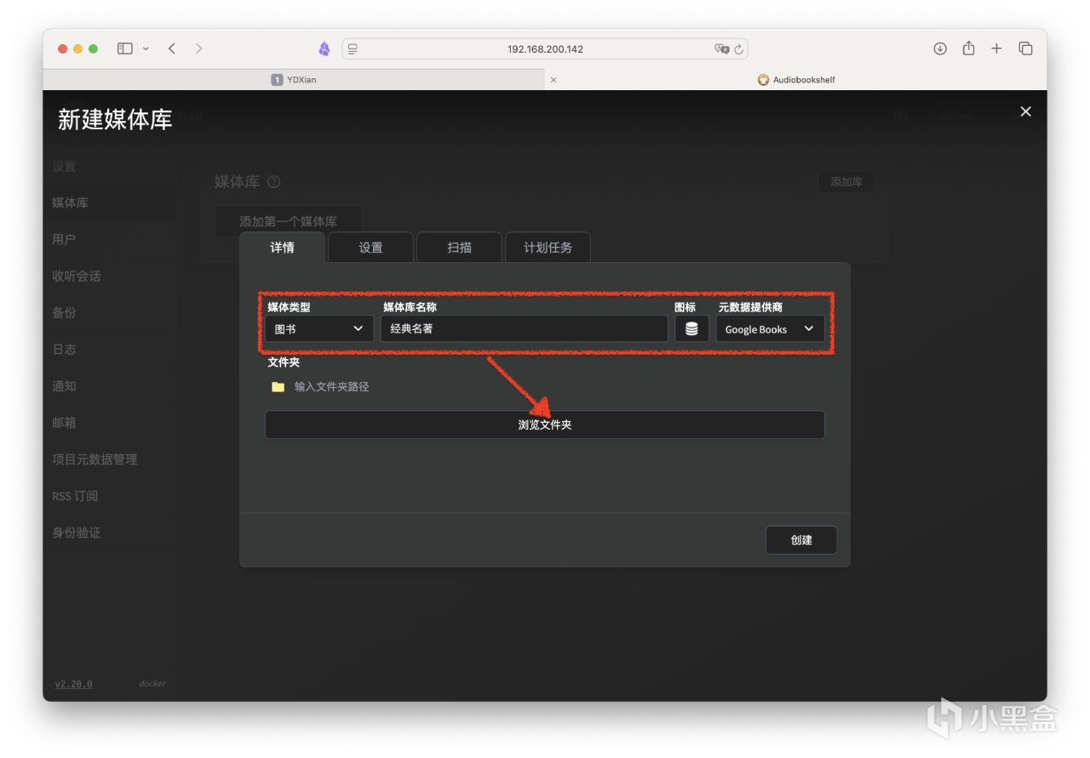Open the dropdown arrow beside Safari sidebar button
This screenshot has width=1090, height=758.
(146, 48)
